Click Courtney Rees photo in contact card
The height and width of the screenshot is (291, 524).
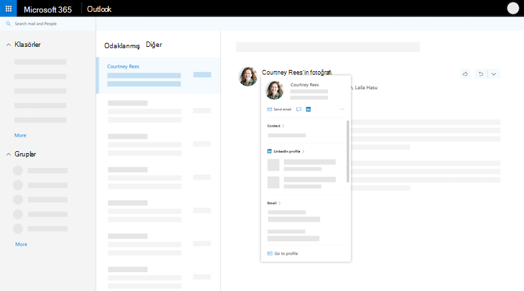point(275,90)
